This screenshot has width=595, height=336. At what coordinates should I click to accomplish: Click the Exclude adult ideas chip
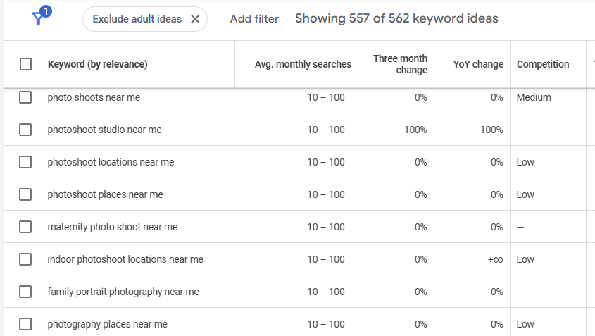(137, 19)
